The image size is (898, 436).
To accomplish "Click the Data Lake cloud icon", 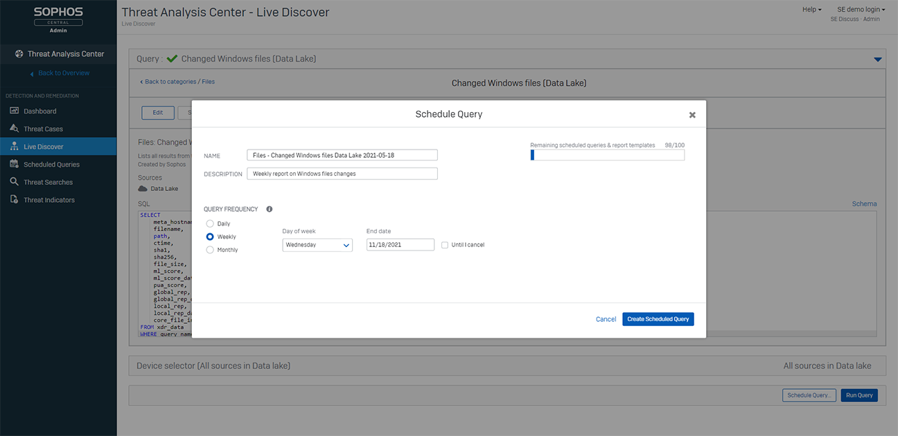I will 143,188.
